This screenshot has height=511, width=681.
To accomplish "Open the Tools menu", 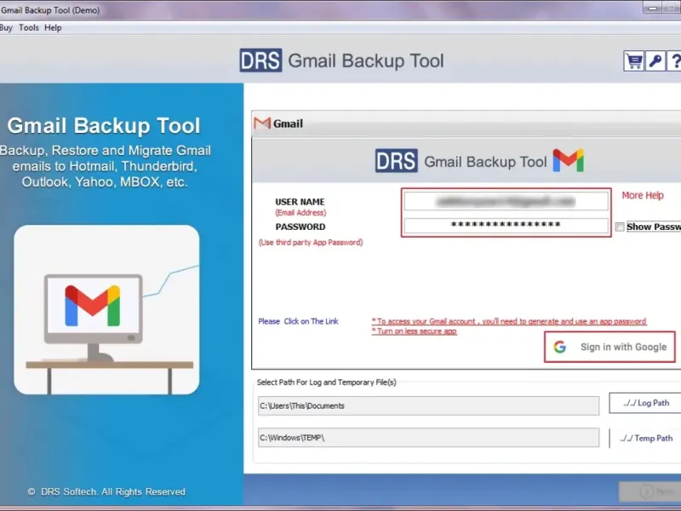I will [29, 28].
